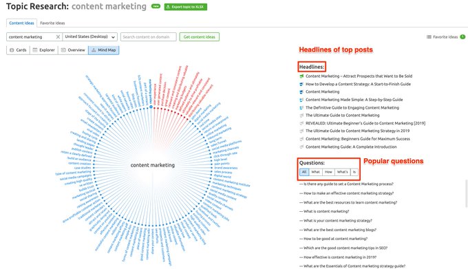The height and width of the screenshot is (269, 468).
Task: Select case studies subtopic in mind map
Action: (x=83, y=168)
